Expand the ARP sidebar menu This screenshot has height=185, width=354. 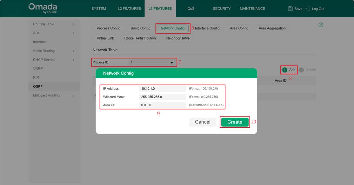pos(73,33)
